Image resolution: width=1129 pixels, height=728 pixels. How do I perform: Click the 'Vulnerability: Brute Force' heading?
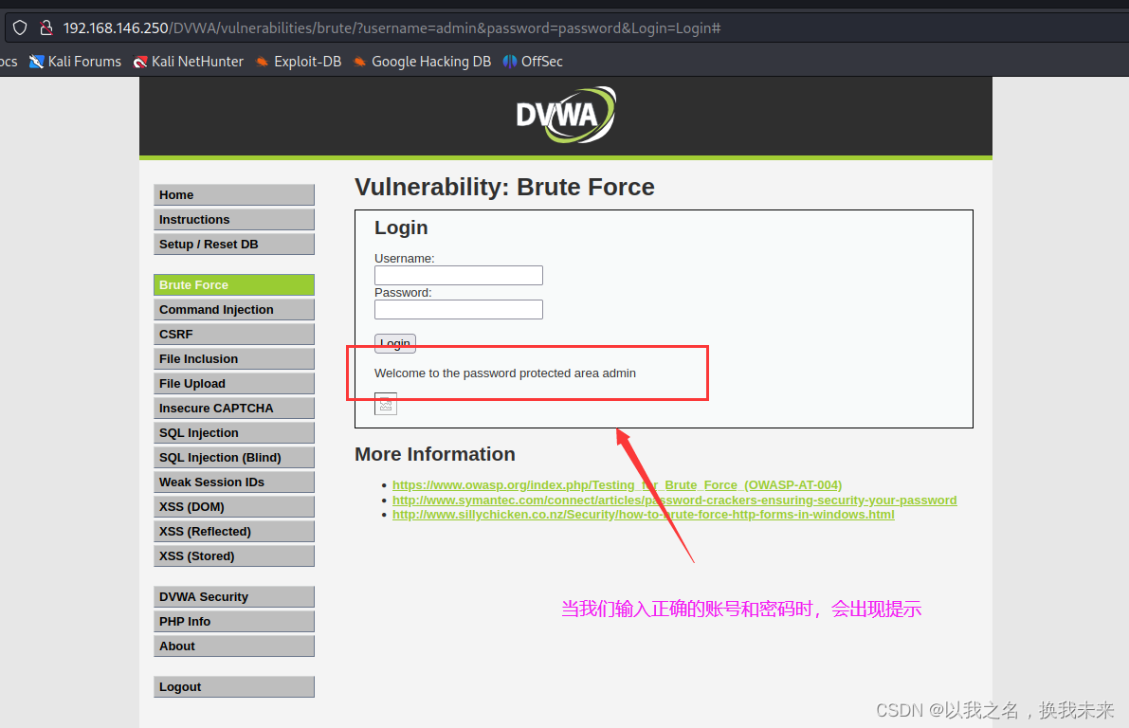(x=504, y=188)
